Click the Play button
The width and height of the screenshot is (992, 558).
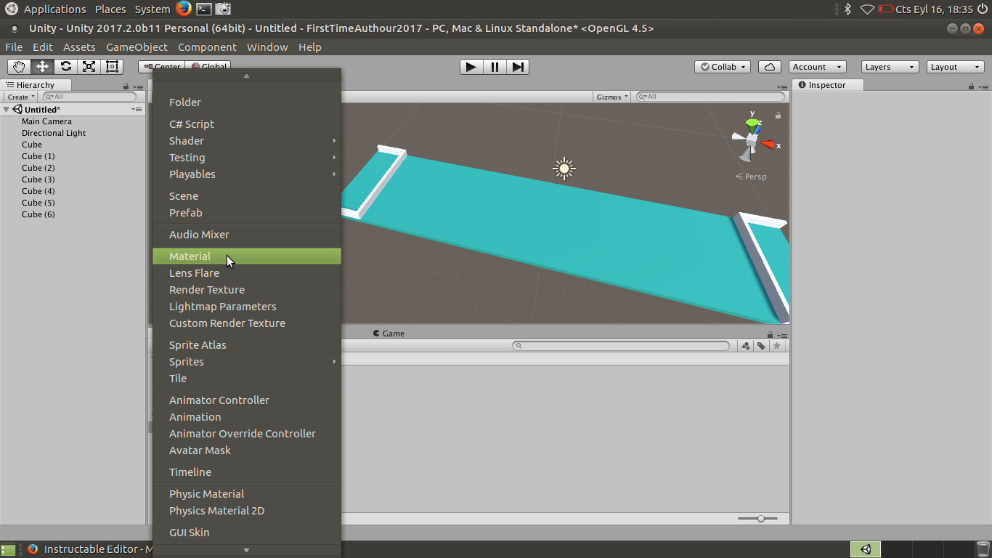click(x=471, y=67)
